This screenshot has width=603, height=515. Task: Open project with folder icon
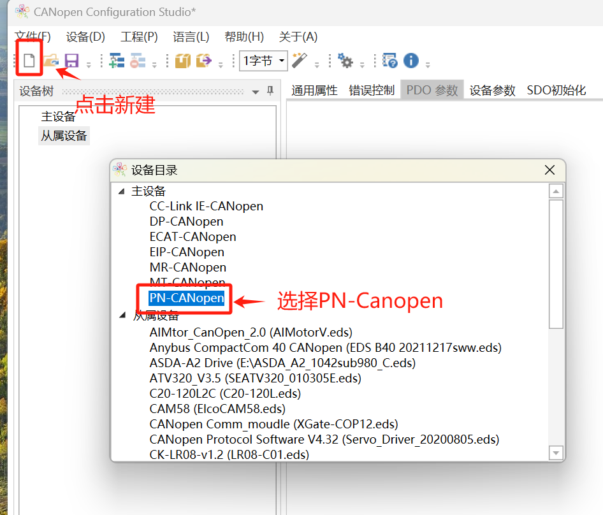point(51,61)
